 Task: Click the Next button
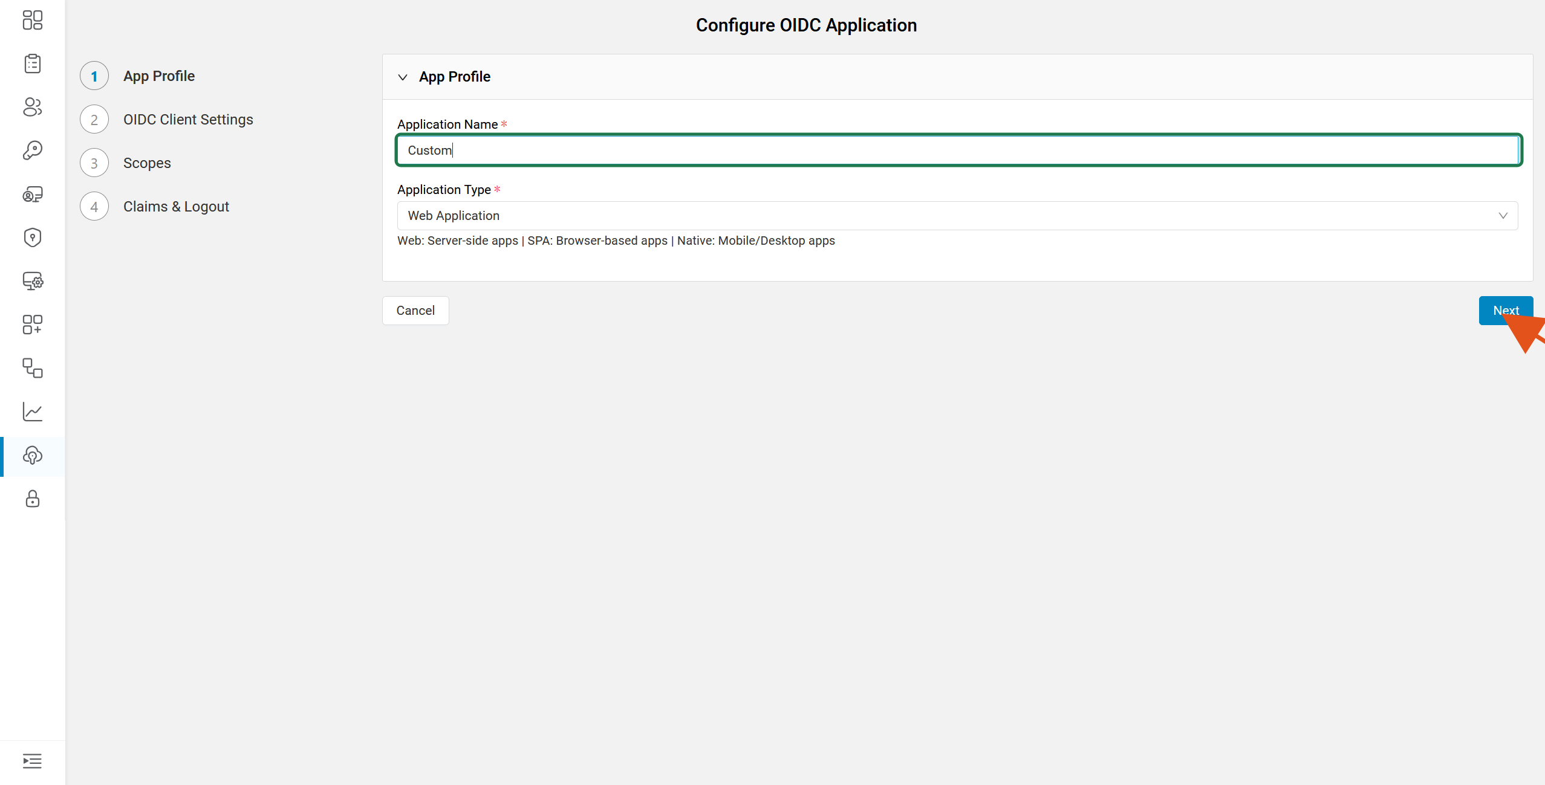[x=1506, y=311]
